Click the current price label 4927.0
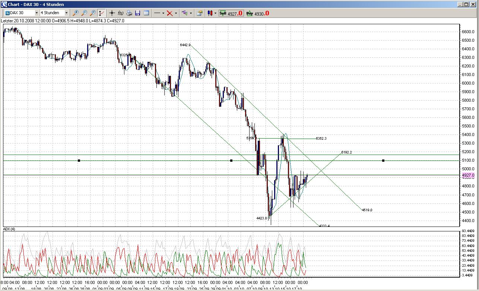 coord(467,175)
